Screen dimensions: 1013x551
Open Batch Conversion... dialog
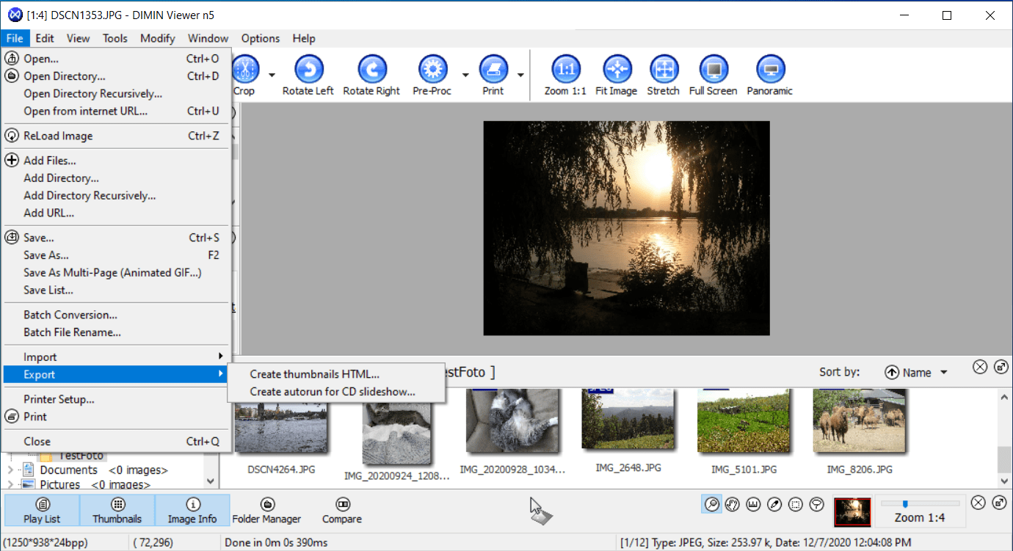pos(117,315)
